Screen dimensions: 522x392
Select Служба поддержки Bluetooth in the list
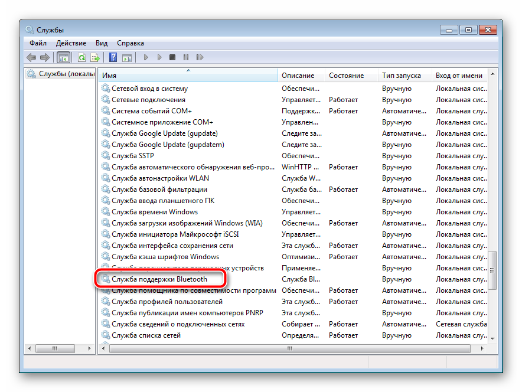tap(159, 279)
